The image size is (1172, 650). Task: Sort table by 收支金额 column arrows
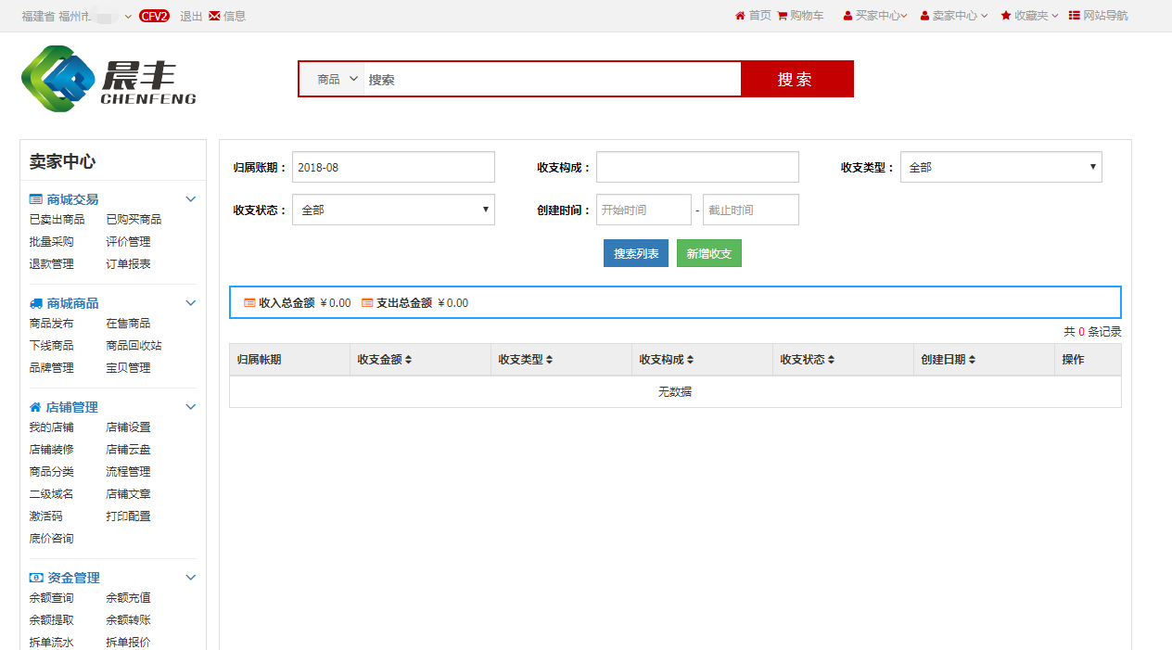point(409,360)
